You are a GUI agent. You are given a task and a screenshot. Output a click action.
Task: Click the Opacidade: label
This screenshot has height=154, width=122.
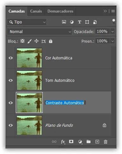tap(84, 32)
